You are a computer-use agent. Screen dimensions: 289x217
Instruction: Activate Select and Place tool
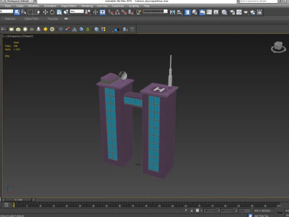[66, 12]
